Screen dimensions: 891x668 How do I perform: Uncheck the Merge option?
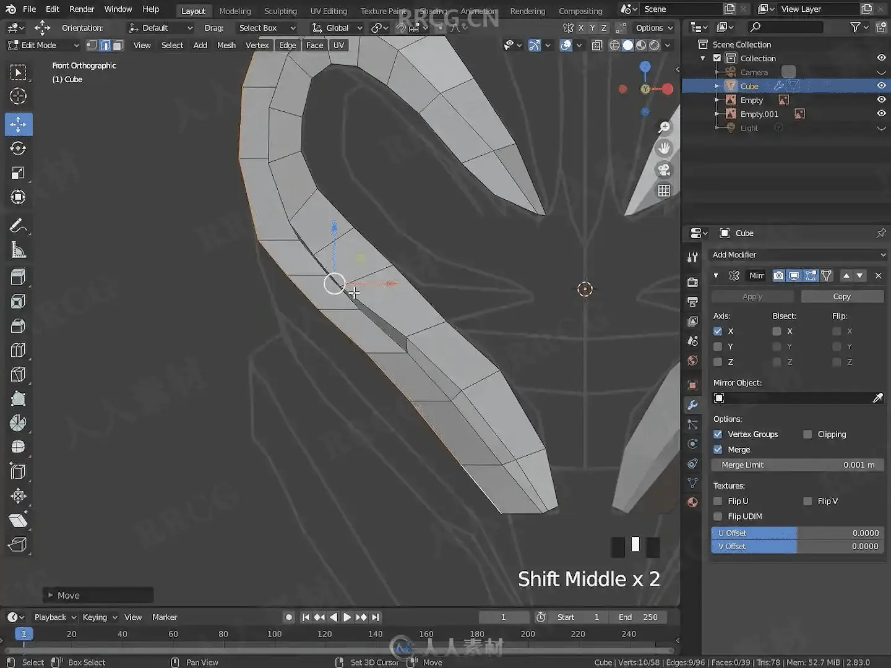718,450
